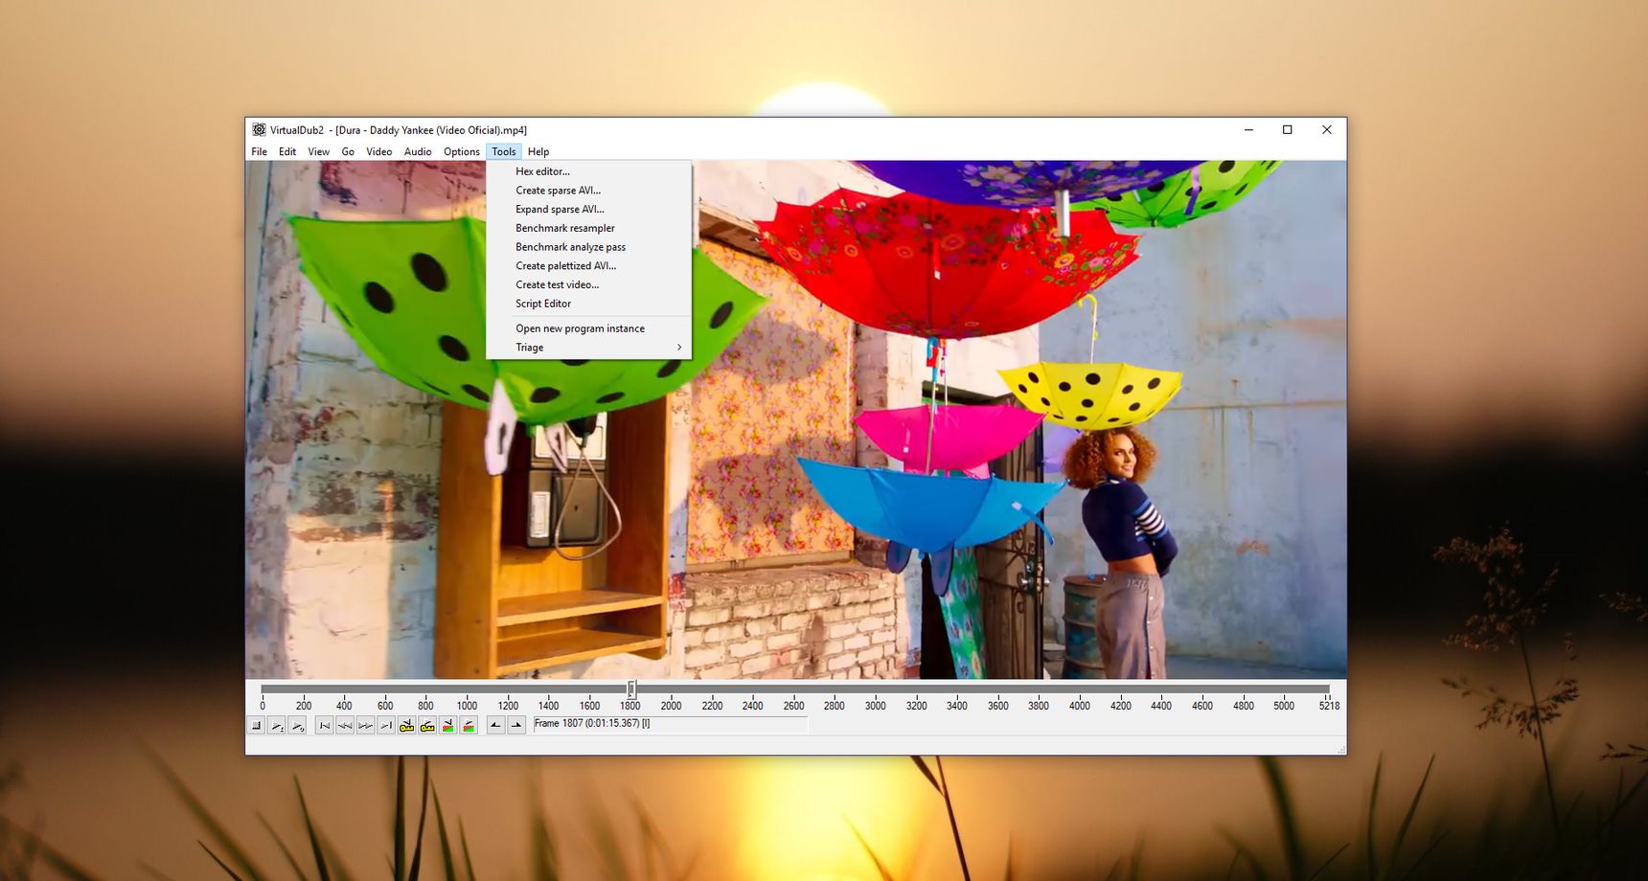
Task: Start output playback from the toolbar
Action: click(x=297, y=725)
